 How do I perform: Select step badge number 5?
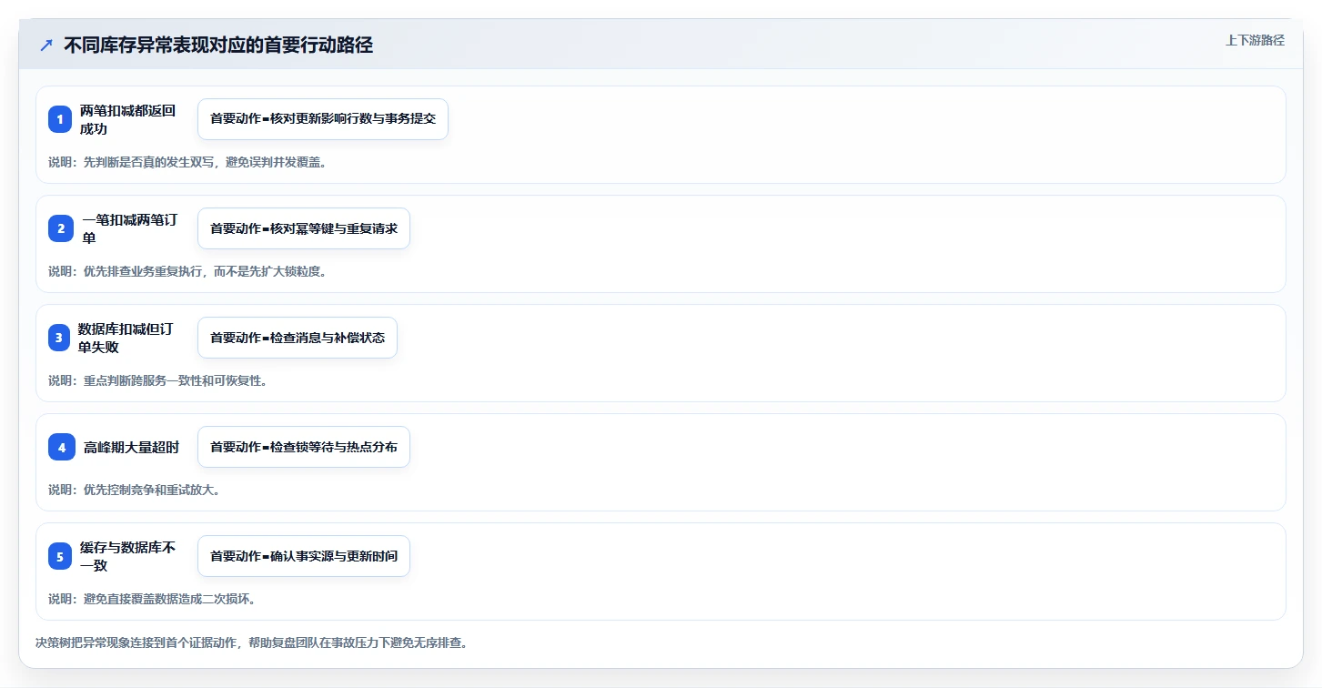point(60,556)
